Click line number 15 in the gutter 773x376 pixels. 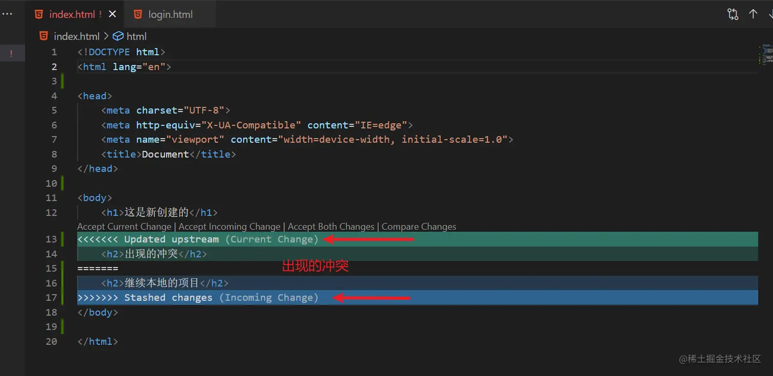click(51, 269)
